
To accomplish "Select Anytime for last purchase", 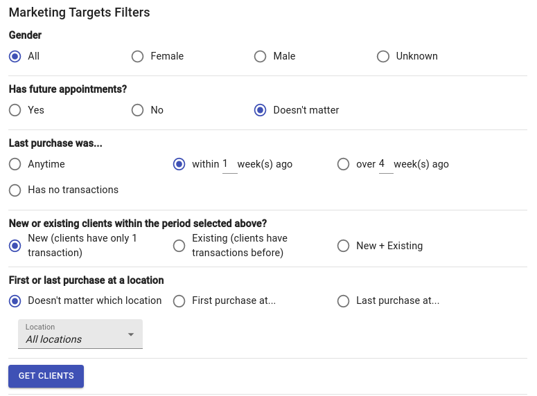I will pos(15,164).
